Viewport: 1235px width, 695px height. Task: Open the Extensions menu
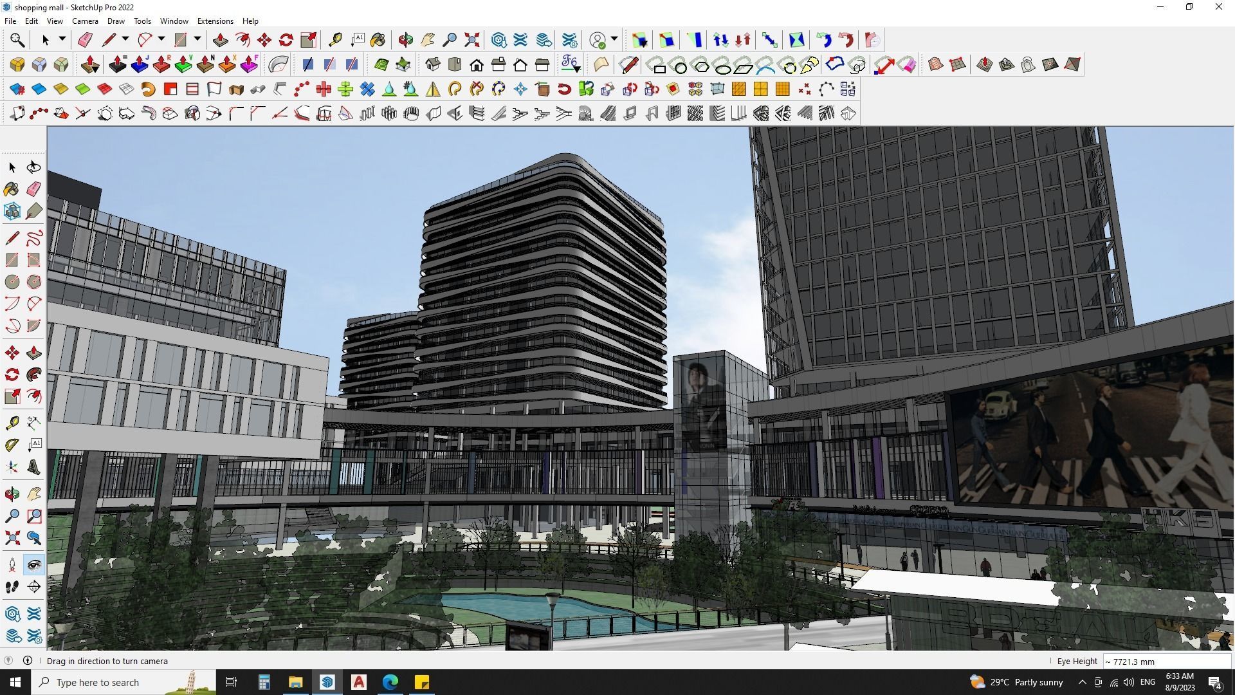pyautogui.click(x=215, y=21)
